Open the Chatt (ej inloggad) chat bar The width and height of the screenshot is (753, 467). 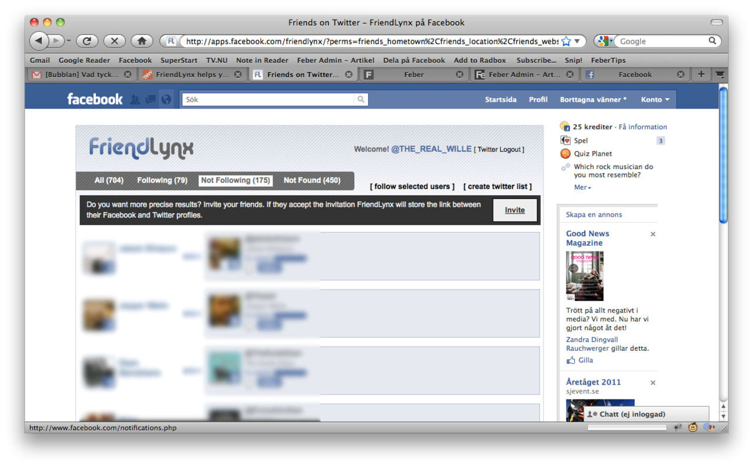[646, 414]
